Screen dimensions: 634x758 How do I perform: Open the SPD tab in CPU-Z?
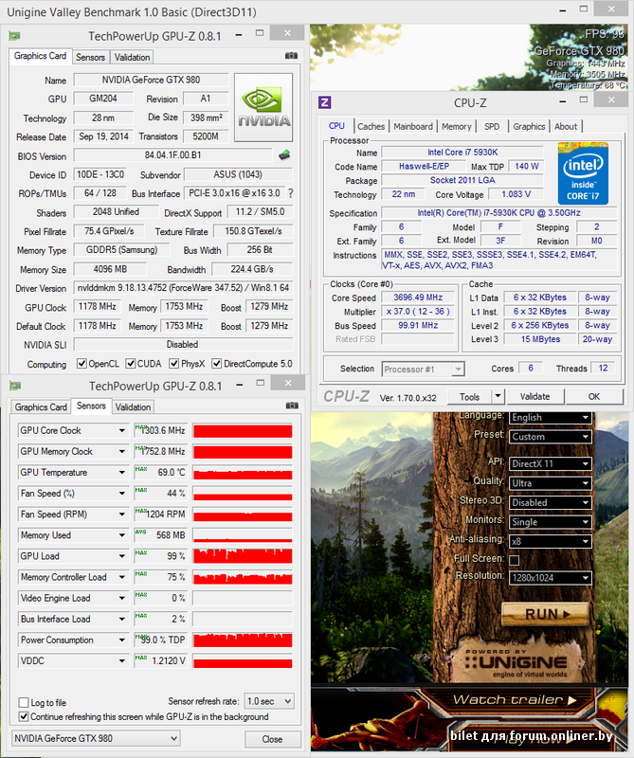[492, 126]
